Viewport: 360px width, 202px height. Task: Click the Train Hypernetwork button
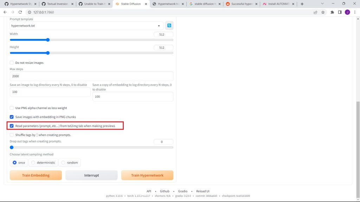pyautogui.click(x=147, y=175)
